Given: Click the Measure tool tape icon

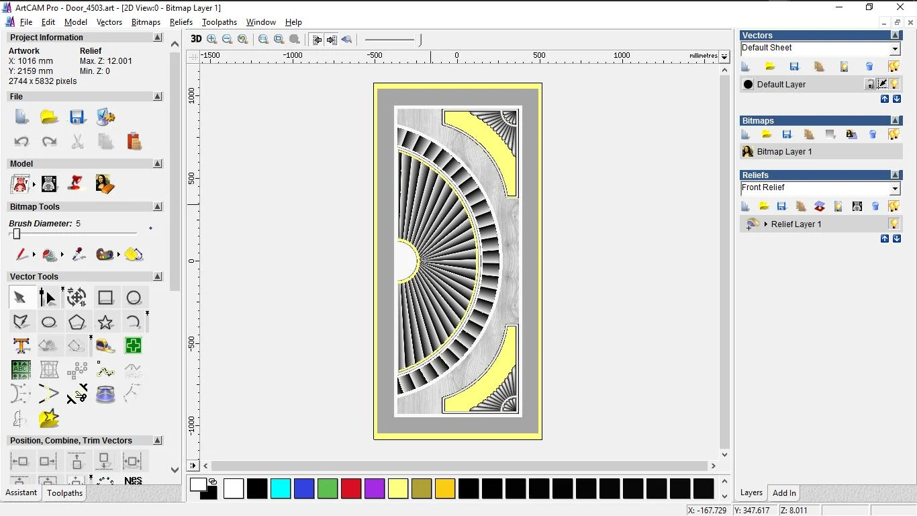Looking at the screenshot, I should tap(105, 346).
